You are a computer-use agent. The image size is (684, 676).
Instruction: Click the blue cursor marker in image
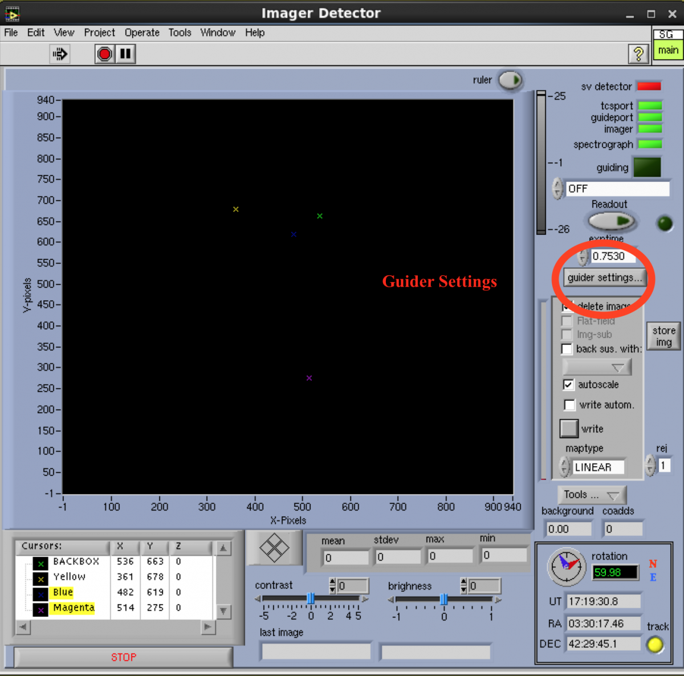[294, 234]
